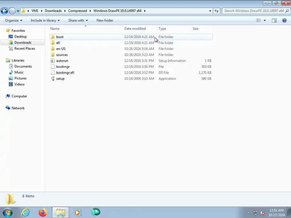Click the search magnifier icon
The image size is (291, 218).
tap(287, 11)
